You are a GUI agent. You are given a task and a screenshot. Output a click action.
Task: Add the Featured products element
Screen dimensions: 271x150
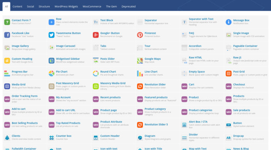(157, 99)
